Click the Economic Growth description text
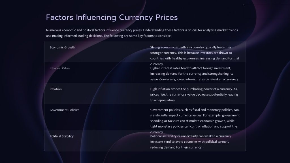The image size is (290, 163). 195,56
